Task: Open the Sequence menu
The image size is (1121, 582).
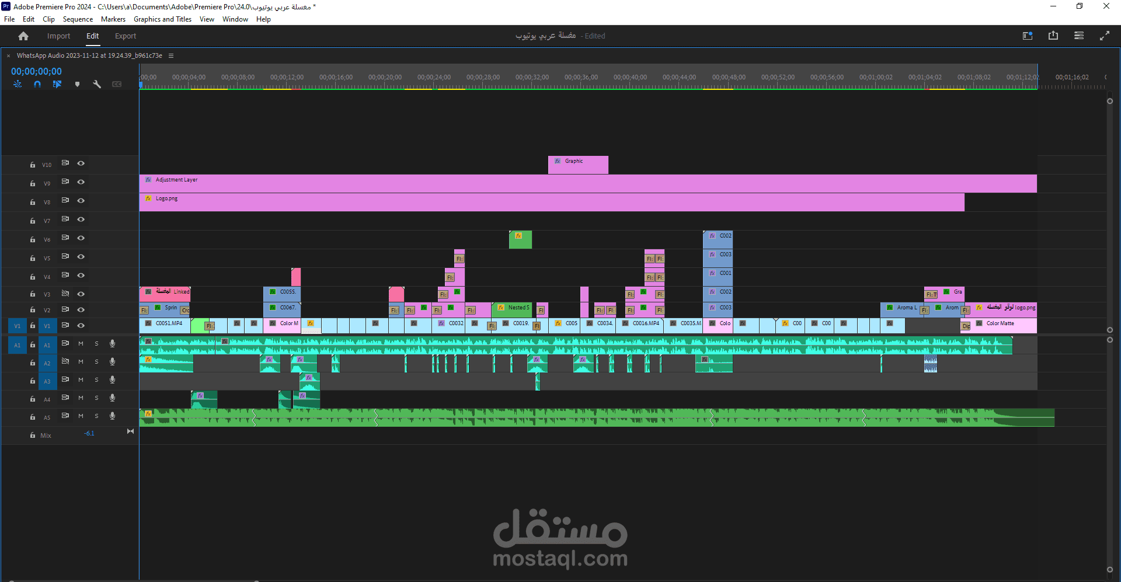Action: click(x=78, y=19)
